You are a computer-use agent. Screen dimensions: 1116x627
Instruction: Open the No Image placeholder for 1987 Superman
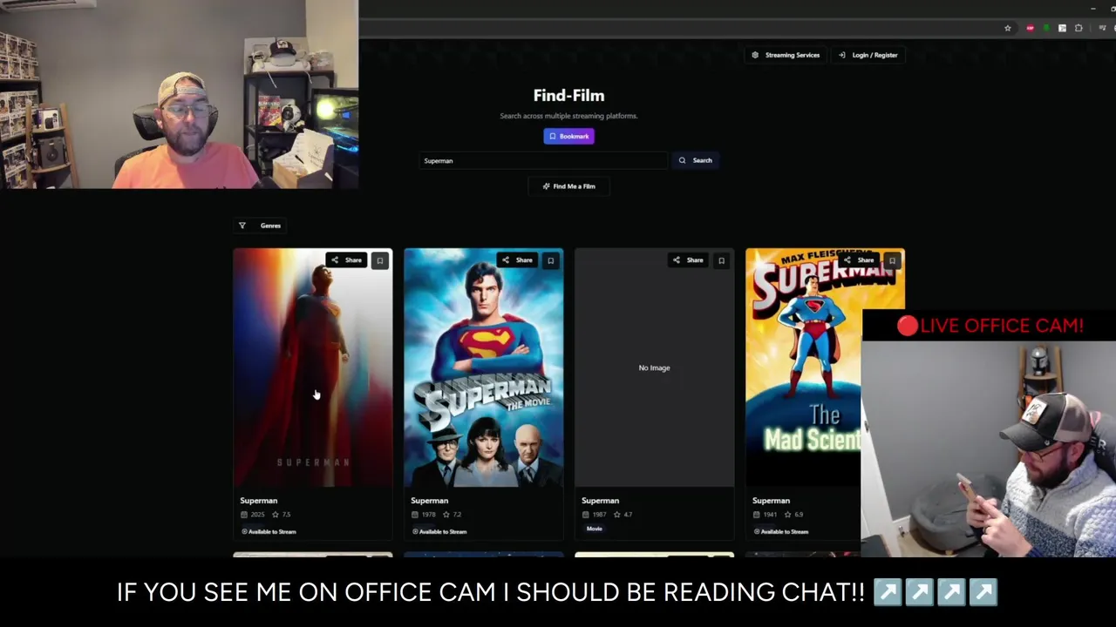pyautogui.click(x=654, y=367)
